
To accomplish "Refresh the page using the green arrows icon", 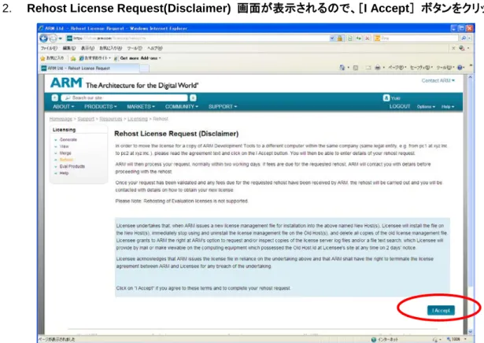I will click(359, 39).
